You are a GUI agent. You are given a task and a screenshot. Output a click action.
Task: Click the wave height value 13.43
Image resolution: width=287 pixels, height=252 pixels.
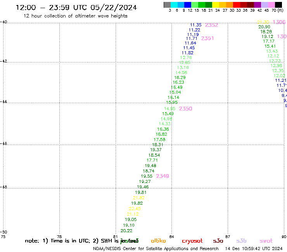272,51
